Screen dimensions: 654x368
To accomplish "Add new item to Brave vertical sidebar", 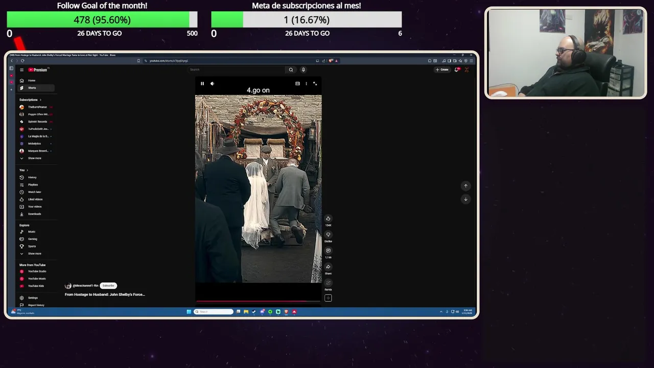I will pos(11,89).
